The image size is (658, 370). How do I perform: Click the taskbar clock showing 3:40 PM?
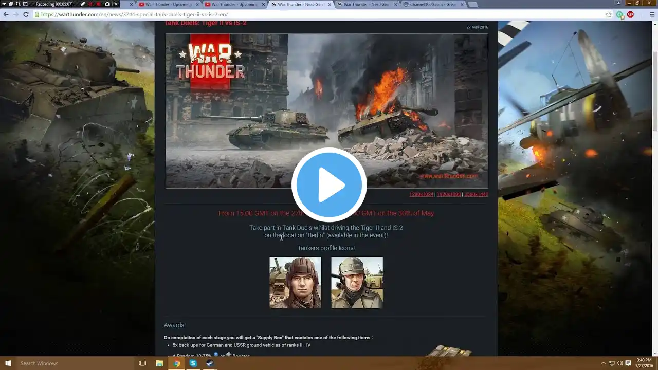pos(644,363)
